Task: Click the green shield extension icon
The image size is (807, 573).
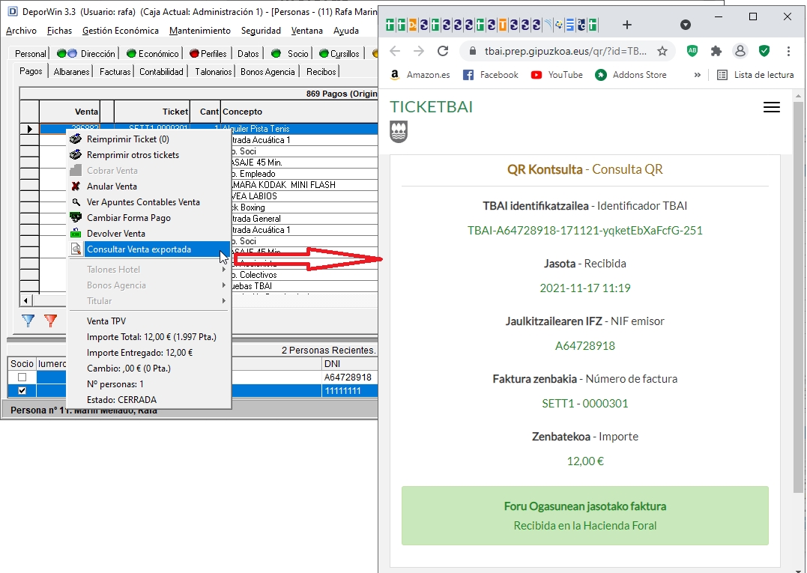Action: click(764, 50)
